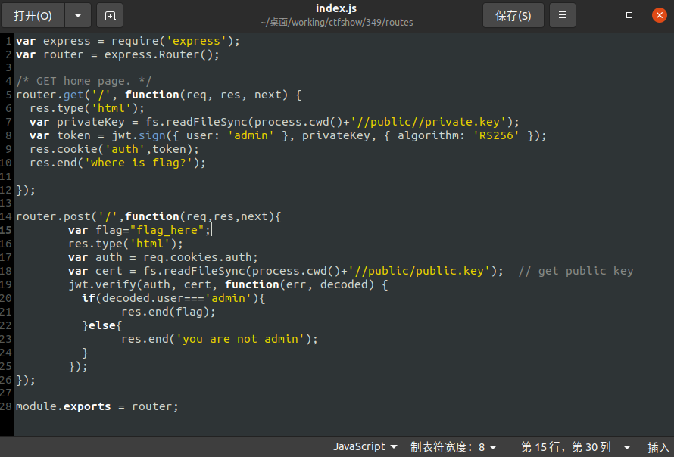Expand the recent files dropdown arrow
The height and width of the screenshot is (457, 674).
[78, 16]
